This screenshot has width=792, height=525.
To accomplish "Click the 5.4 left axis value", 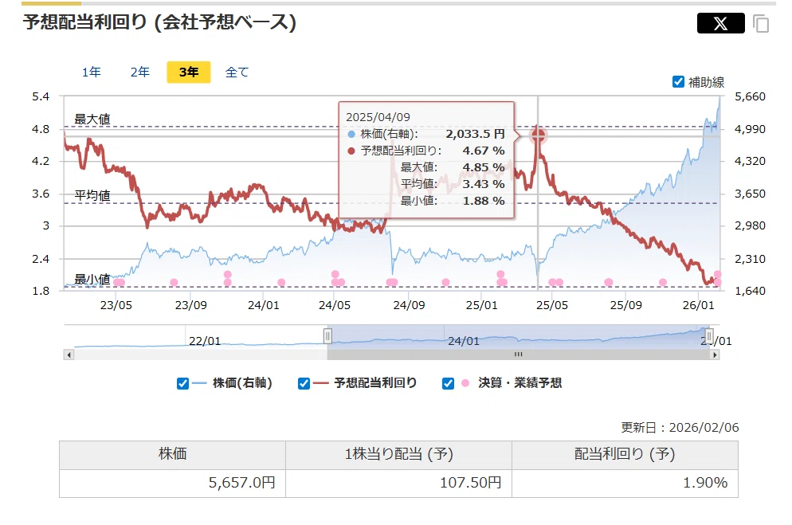I will [x=41, y=96].
